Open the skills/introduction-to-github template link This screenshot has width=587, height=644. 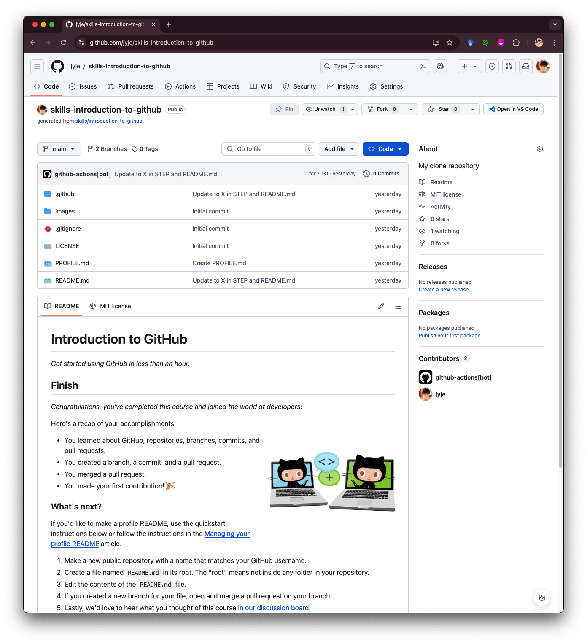pyautogui.click(x=109, y=121)
